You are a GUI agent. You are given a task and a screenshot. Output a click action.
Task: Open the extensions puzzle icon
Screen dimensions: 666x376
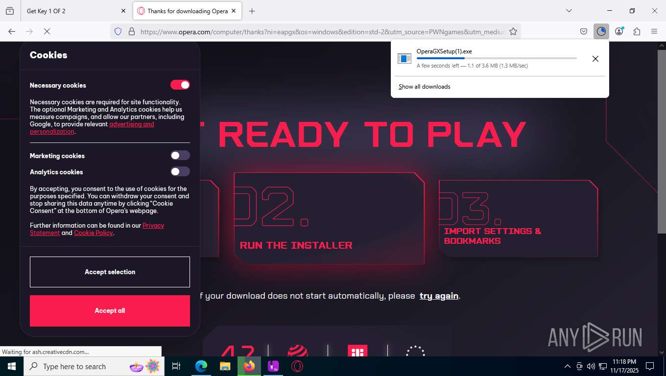637,31
